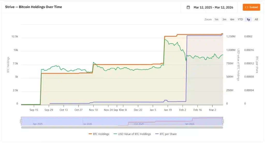
Task: Click the Jul 2025 navigator label
Action: pos(87,124)
